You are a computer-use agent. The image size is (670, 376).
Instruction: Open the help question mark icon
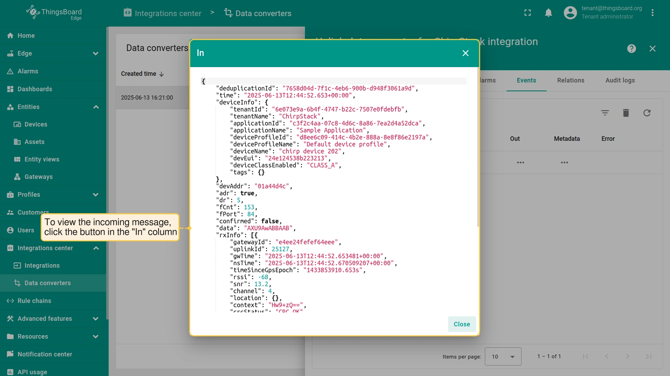[631, 49]
